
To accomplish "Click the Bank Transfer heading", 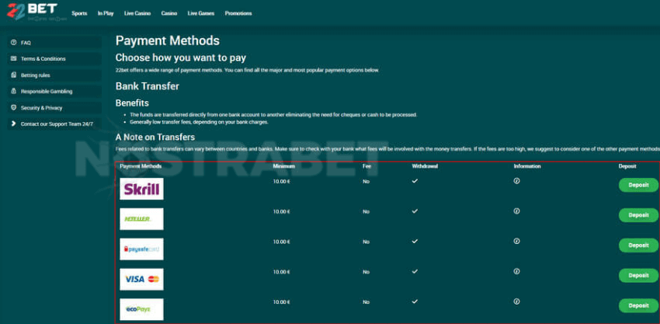I will 148,86.
